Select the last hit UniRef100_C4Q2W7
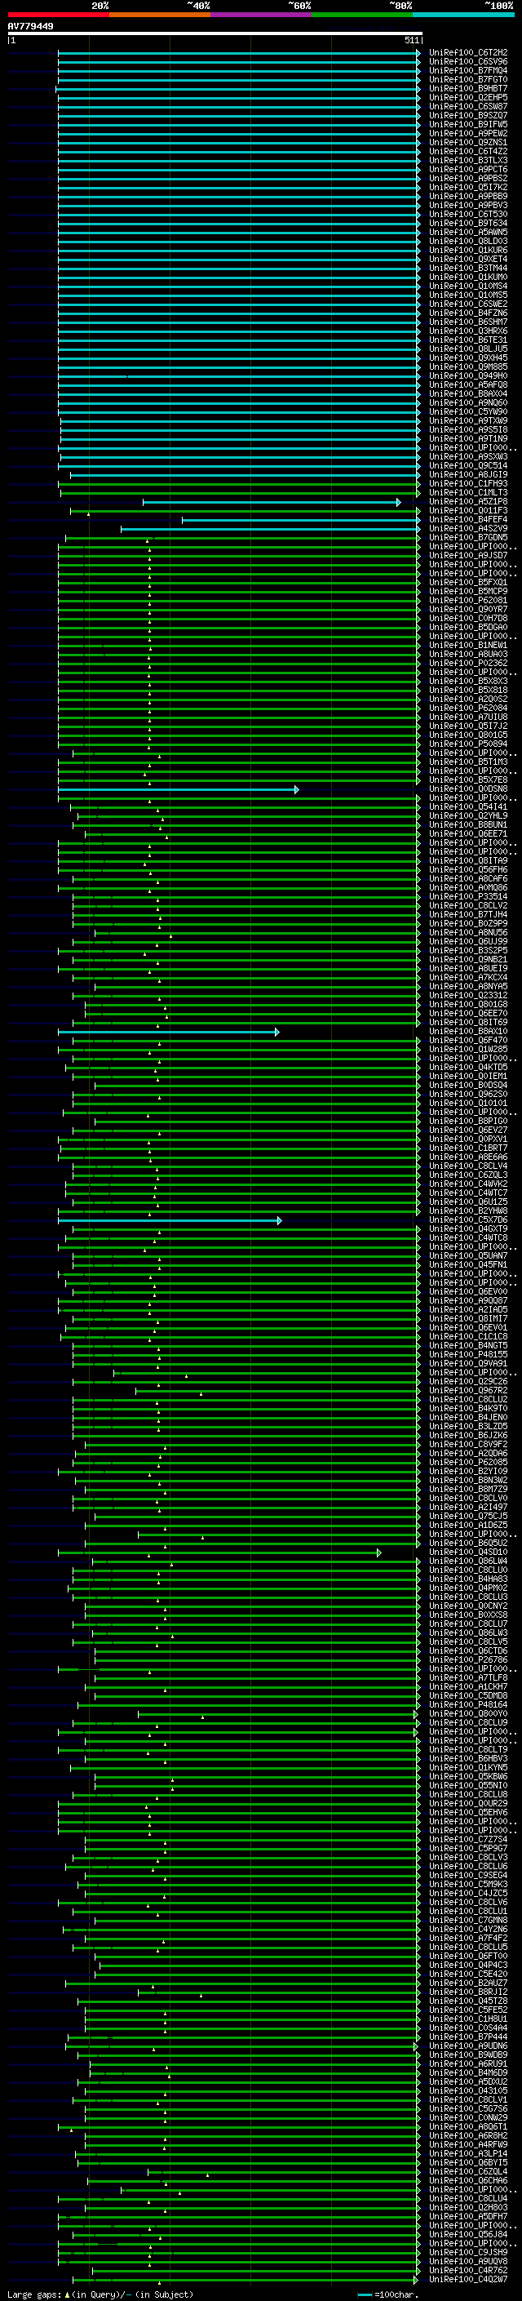The image size is (522, 2301). tap(467, 2279)
